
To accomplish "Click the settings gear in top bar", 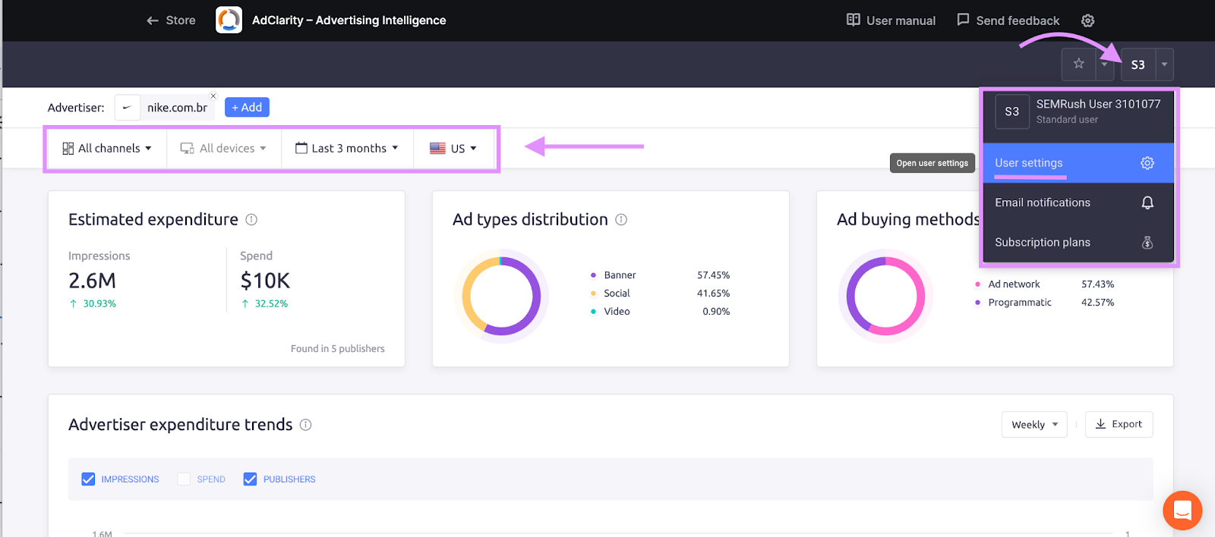I will pyautogui.click(x=1087, y=20).
